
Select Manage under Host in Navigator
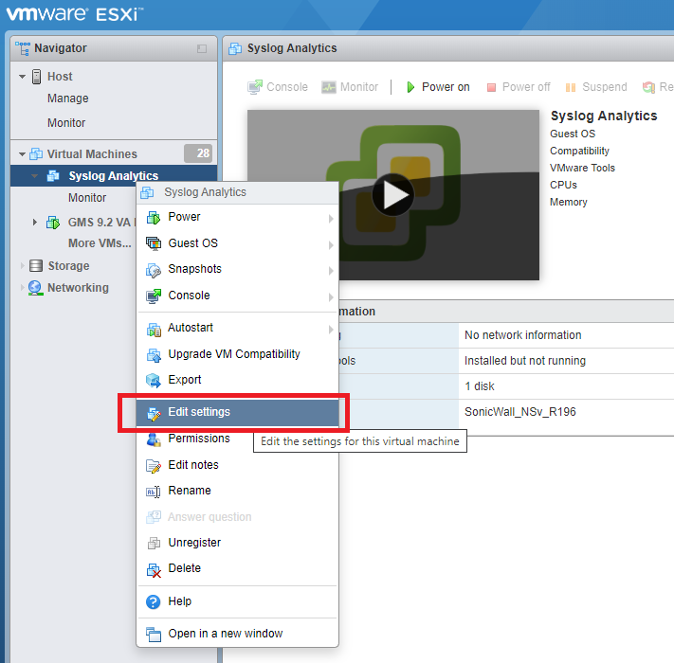[x=68, y=99]
